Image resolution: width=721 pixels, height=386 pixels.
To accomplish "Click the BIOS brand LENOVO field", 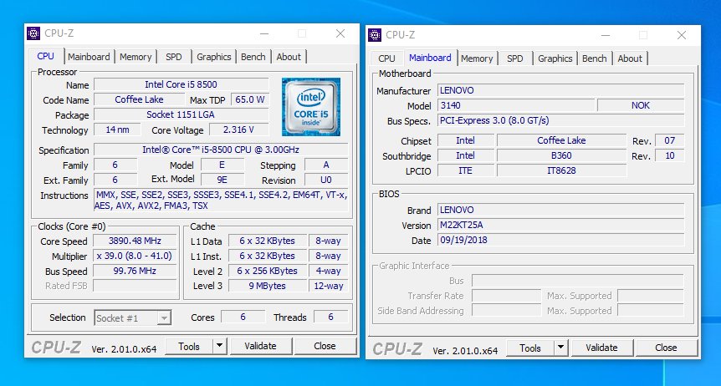I will pos(560,210).
